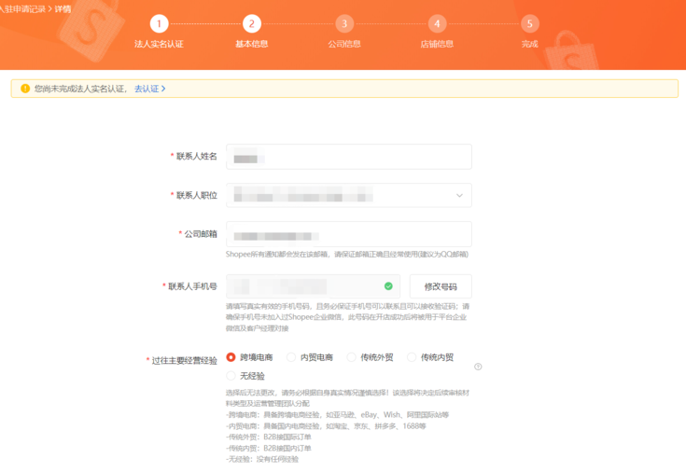Select 传统内贸 radio option
This screenshot has height=472, width=686.
click(x=412, y=357)
